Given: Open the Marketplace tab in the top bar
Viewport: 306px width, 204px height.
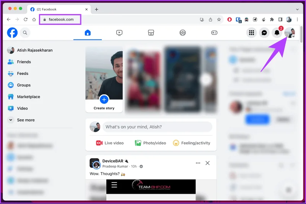Looking at the screenshot, I should point(151,32).
